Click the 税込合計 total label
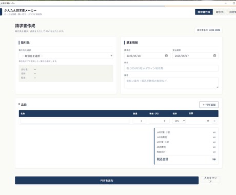This screenshot has width=236, height=195. 163,159
